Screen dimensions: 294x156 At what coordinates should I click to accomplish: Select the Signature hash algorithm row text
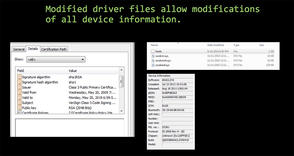pos(40,82)
